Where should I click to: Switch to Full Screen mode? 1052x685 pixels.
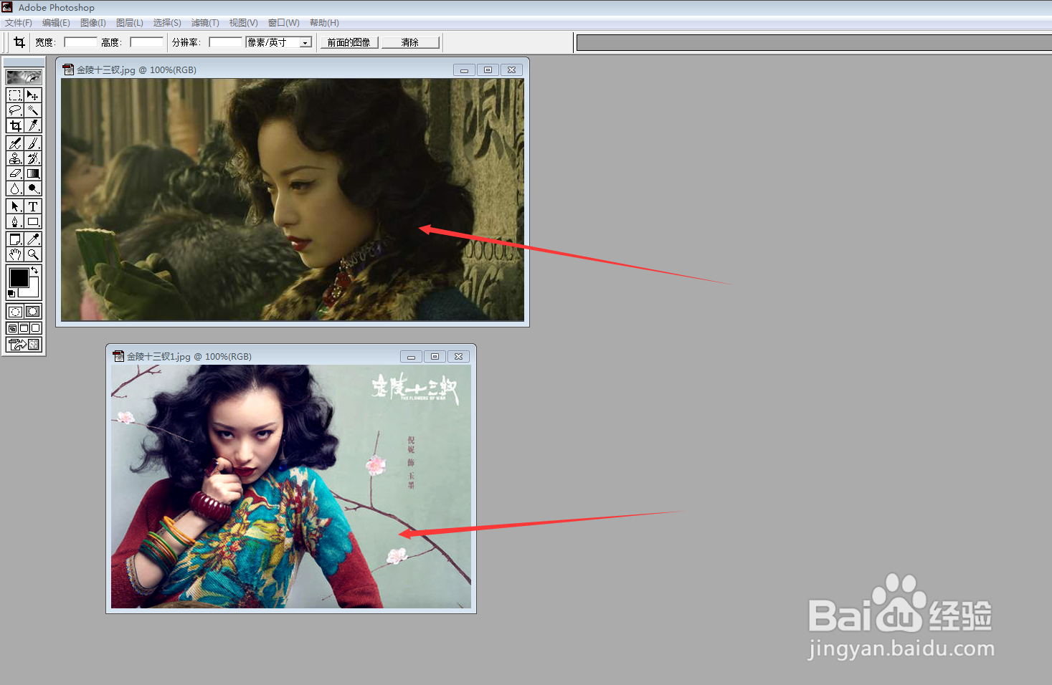coord(35,328)
